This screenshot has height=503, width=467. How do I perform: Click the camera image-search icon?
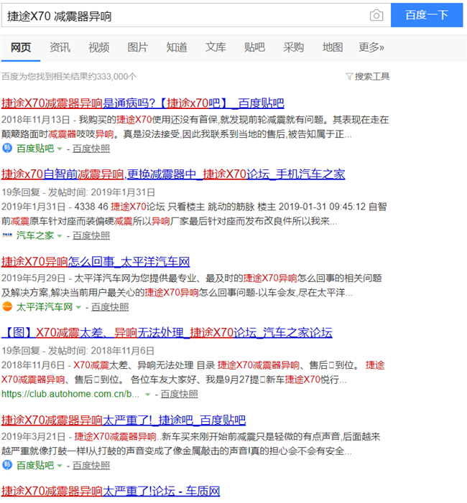click(x=376, y=15)
